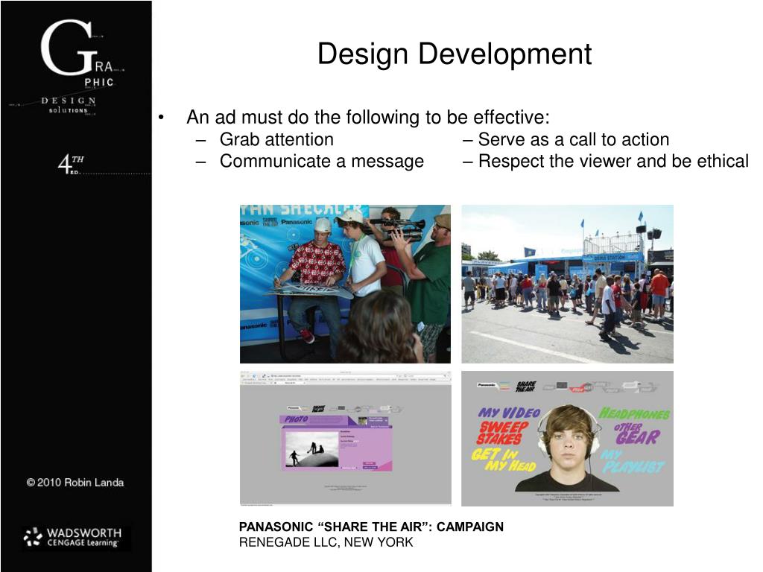763x572 pixels.
Task: Click the Design Development slide title
Action: (x=454, y=54)
